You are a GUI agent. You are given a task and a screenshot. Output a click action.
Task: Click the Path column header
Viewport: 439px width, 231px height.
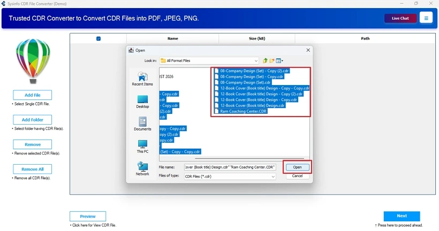click(x=365, y=38)
